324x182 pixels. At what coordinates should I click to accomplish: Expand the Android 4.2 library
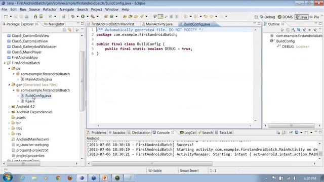pos(9,107)
